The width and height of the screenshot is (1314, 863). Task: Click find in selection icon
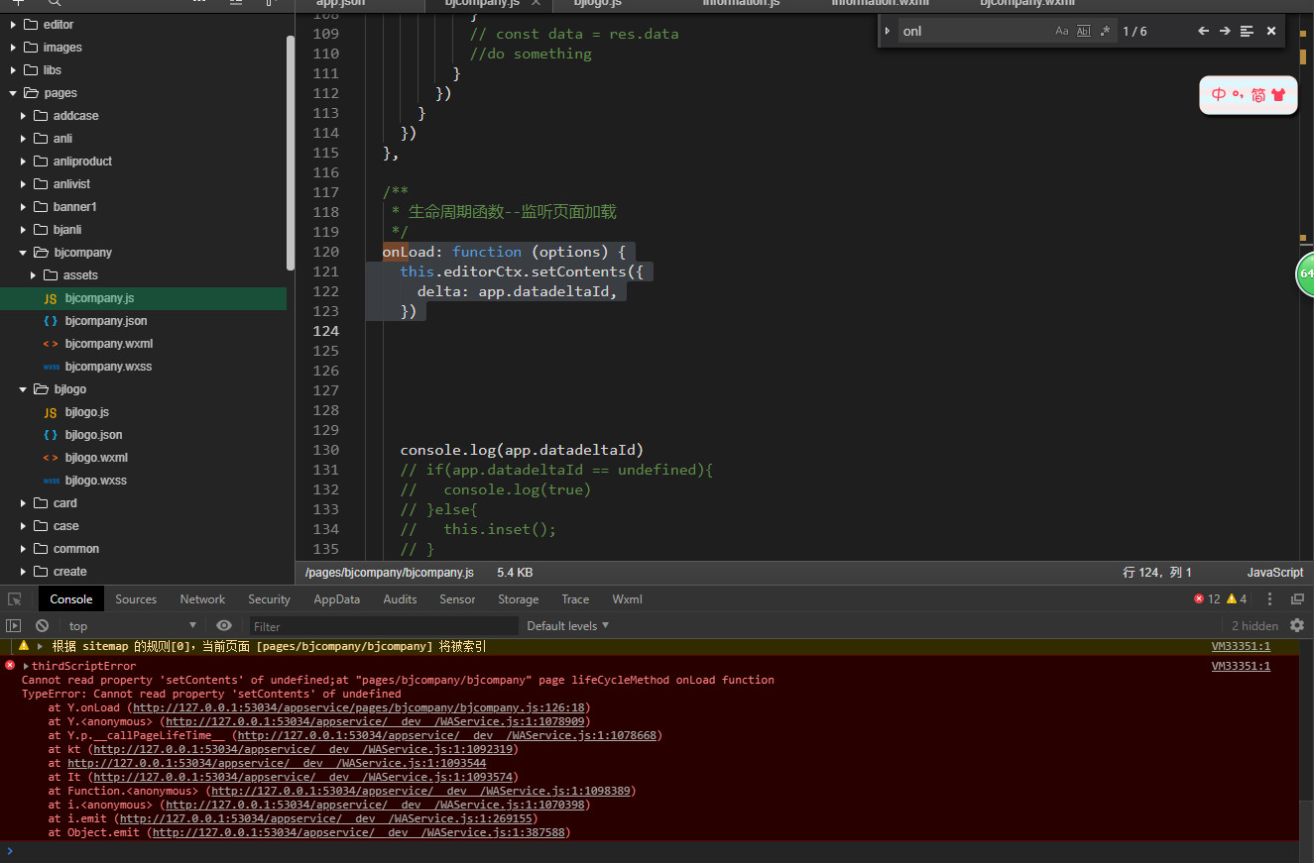(1247, 31)
